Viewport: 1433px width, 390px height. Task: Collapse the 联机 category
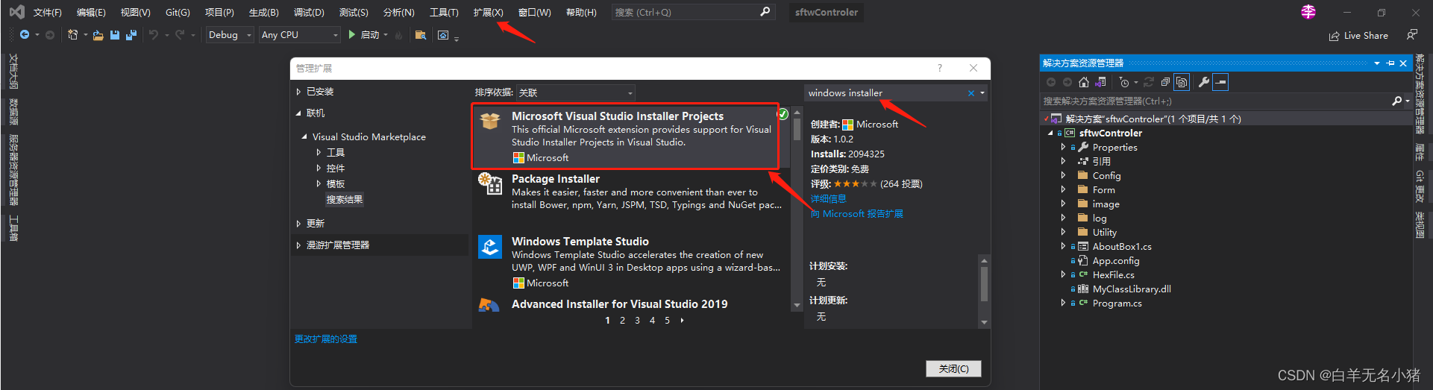(298, 113)
